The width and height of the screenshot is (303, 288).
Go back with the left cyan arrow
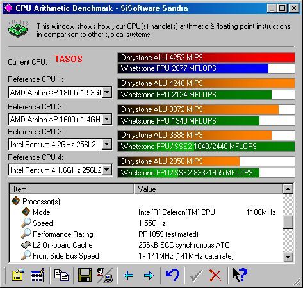129,275
